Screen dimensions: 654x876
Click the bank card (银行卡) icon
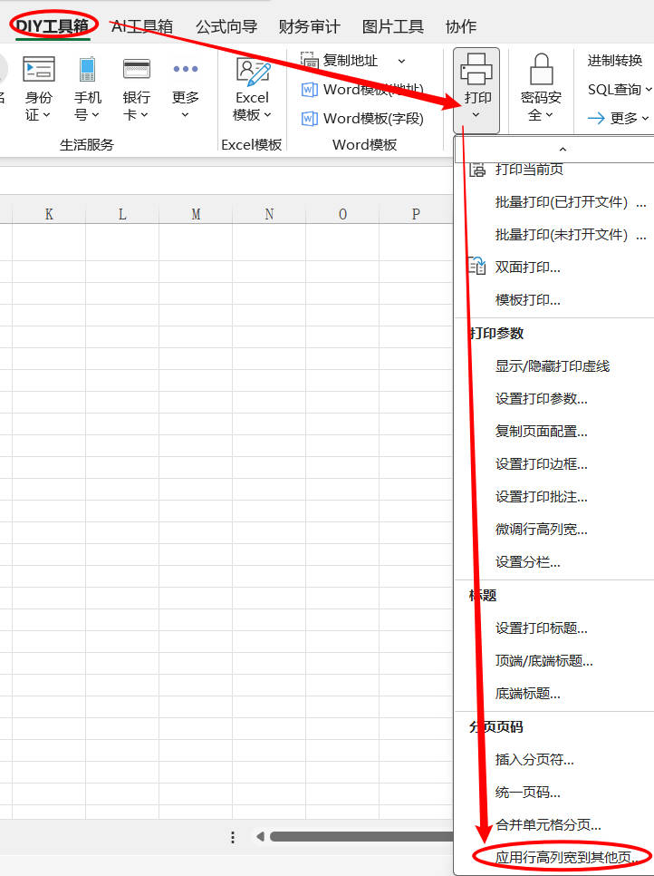pyautogui.click(x=137, y=70)
